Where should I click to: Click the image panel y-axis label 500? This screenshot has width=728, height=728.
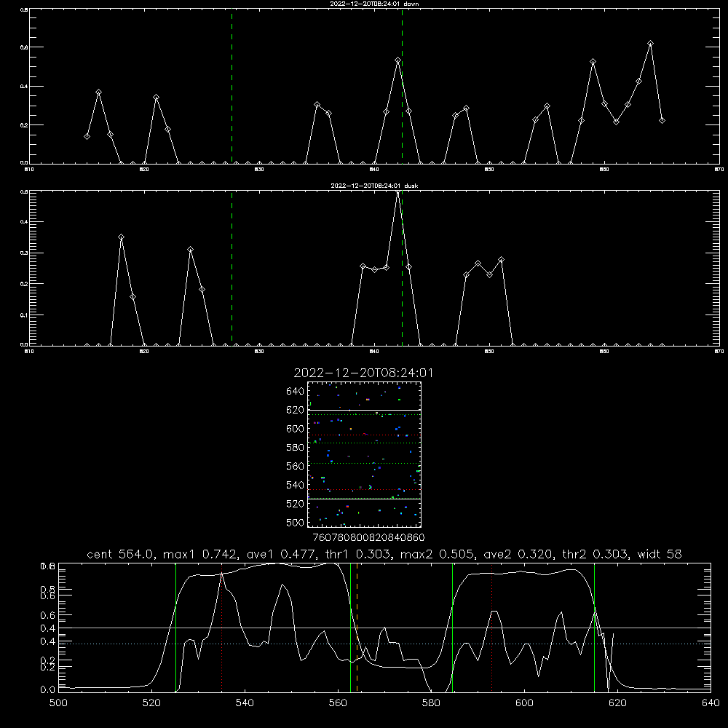coord(296,523)
